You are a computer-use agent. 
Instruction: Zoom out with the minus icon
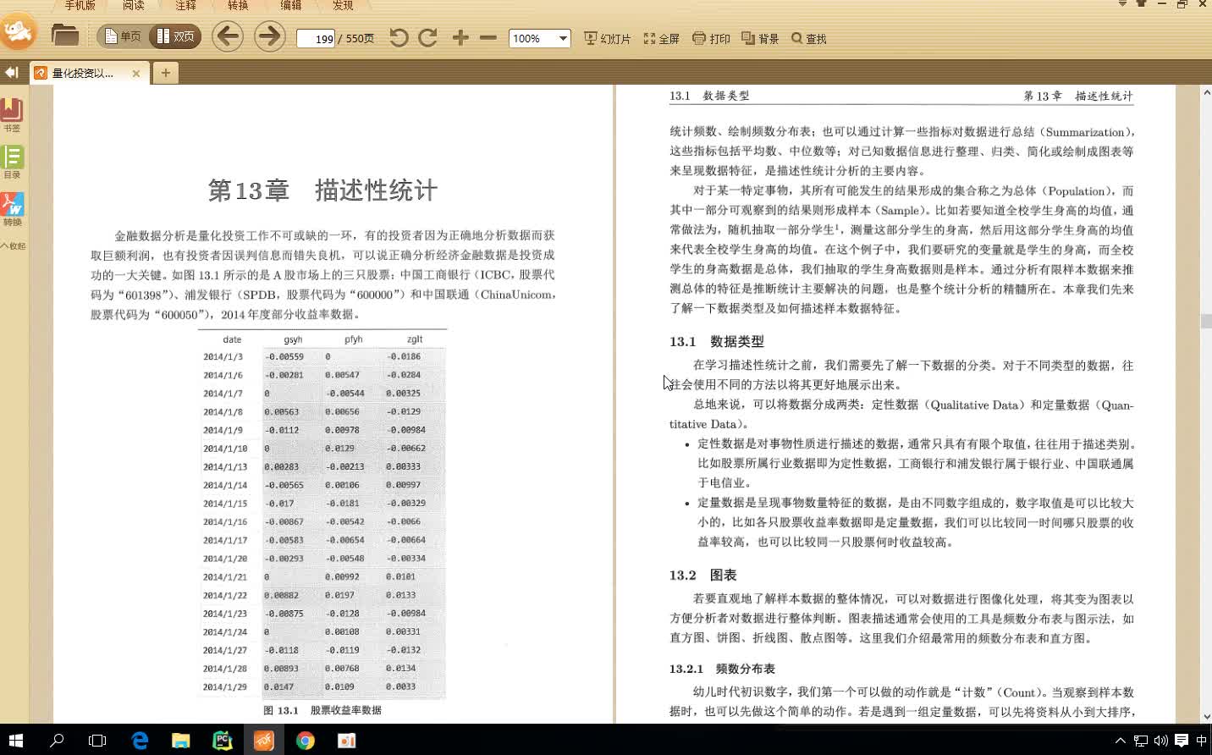click(488, 37)
